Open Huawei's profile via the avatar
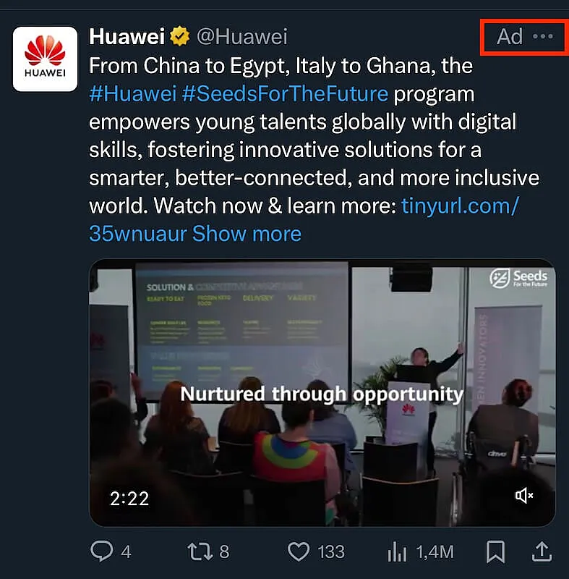Screen dimensions: 569x579 click(45, 59)
